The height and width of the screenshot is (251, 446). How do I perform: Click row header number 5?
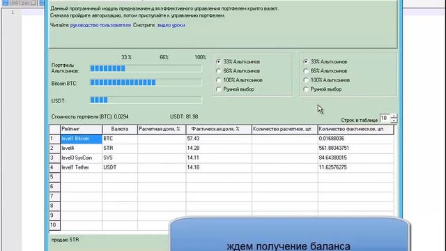[x=54, y=177]
